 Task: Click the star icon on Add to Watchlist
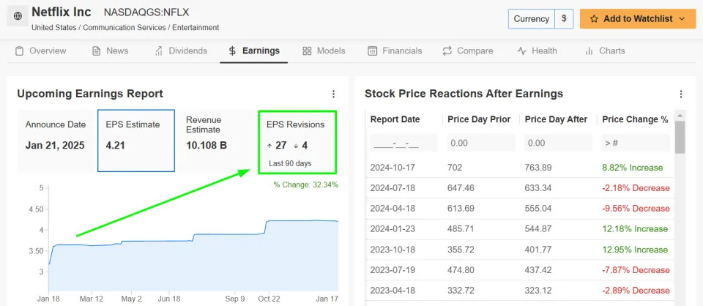point(594,19)
